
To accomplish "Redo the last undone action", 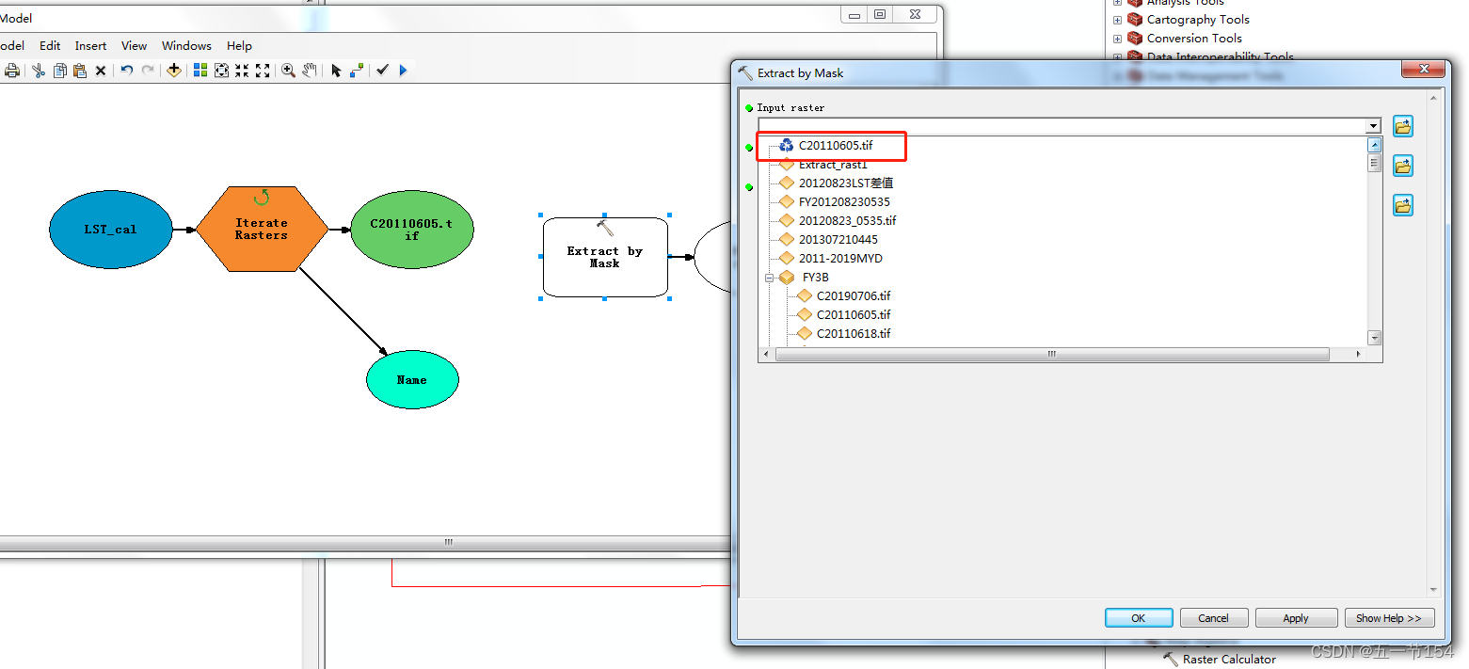I will click(148, 71).
